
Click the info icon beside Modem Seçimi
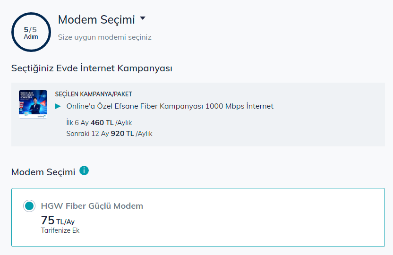click(84, 170)
